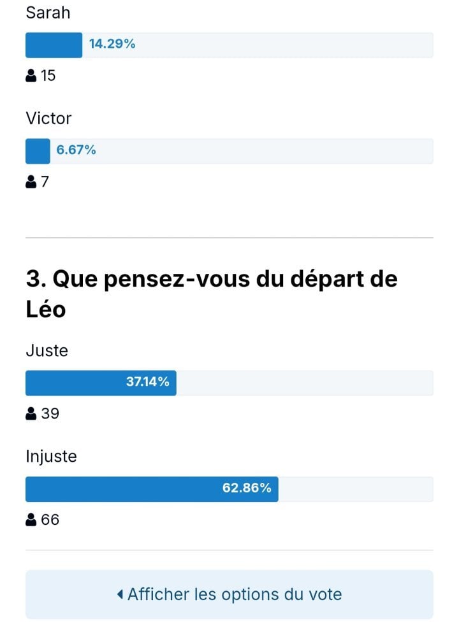
Task: Click the vote count 66 under Injuste
Action: pyautogui.click(x=50, y=520)
